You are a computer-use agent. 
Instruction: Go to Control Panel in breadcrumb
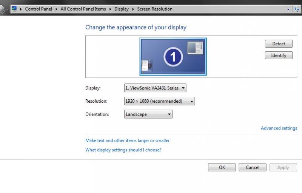tap(38, 9)
